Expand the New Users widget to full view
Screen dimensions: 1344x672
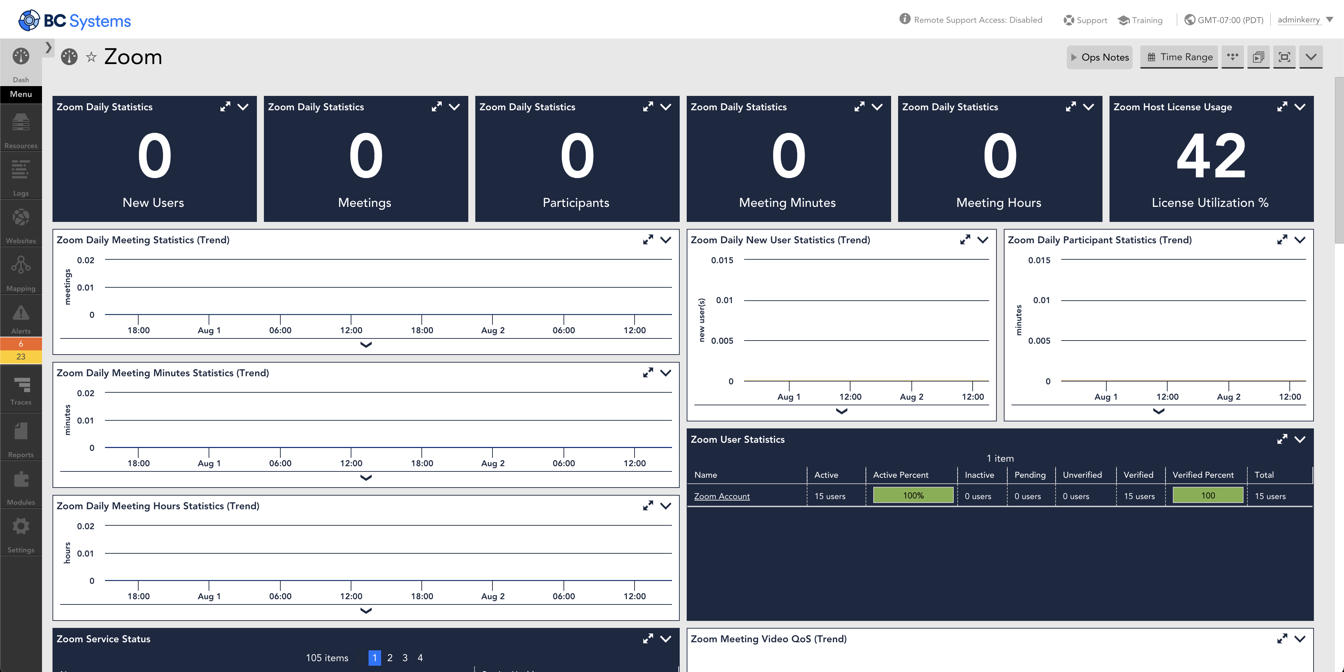(x=225, y=106)
